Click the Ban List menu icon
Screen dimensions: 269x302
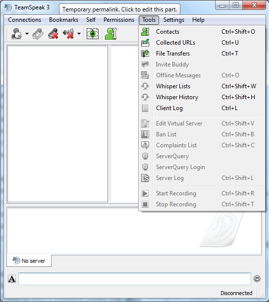145,134
